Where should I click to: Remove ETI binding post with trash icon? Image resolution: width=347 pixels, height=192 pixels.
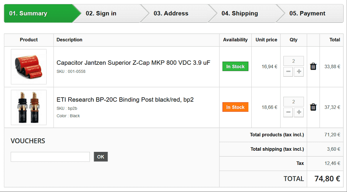click(313, 107)
